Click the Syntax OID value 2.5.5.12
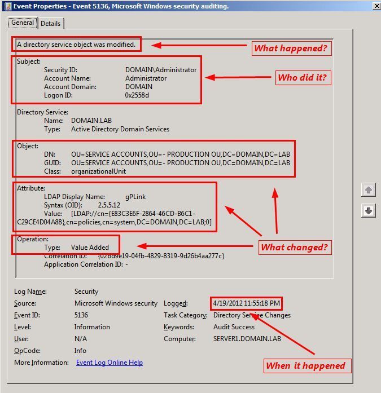This screenshot has height=393, width=381. click(x=109, y=205)
